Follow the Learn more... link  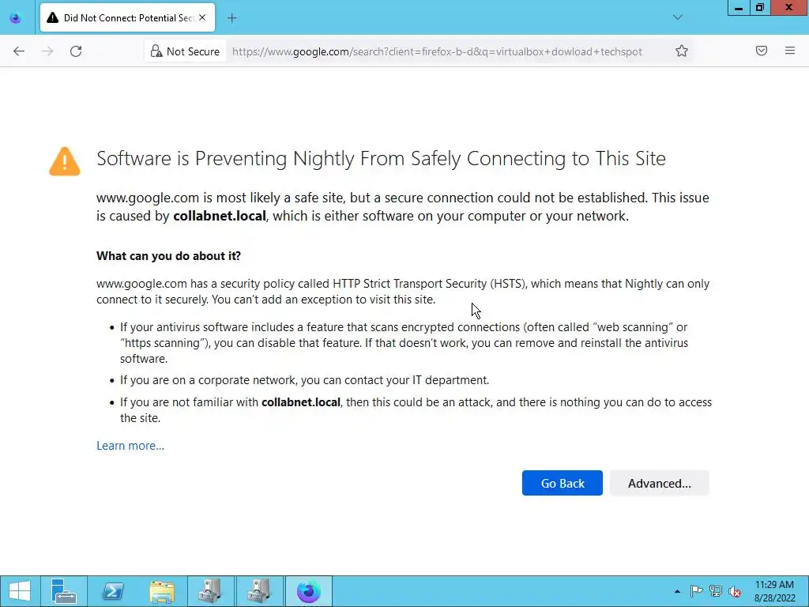pyautogui.click(x=130, y=446)
